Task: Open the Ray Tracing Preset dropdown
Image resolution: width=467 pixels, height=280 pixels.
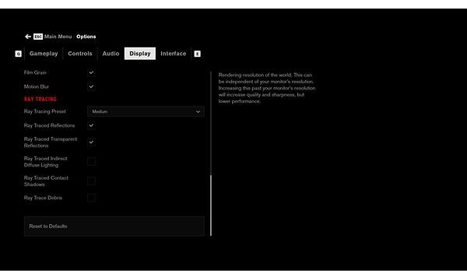Action: point(146,111)
